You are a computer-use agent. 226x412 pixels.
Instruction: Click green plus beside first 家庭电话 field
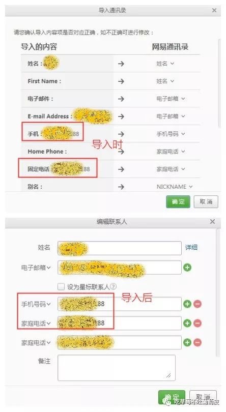[x=187, y=323]
